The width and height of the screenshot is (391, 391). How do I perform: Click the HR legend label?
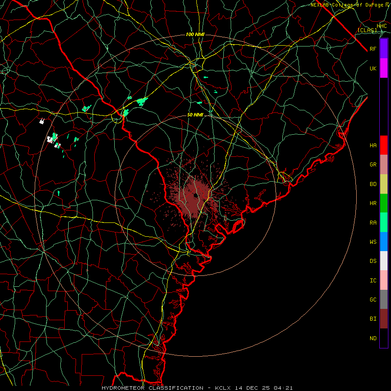coord(373,203)
